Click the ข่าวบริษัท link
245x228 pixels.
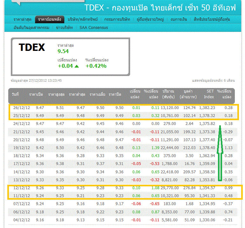click(x=64, y=28)
